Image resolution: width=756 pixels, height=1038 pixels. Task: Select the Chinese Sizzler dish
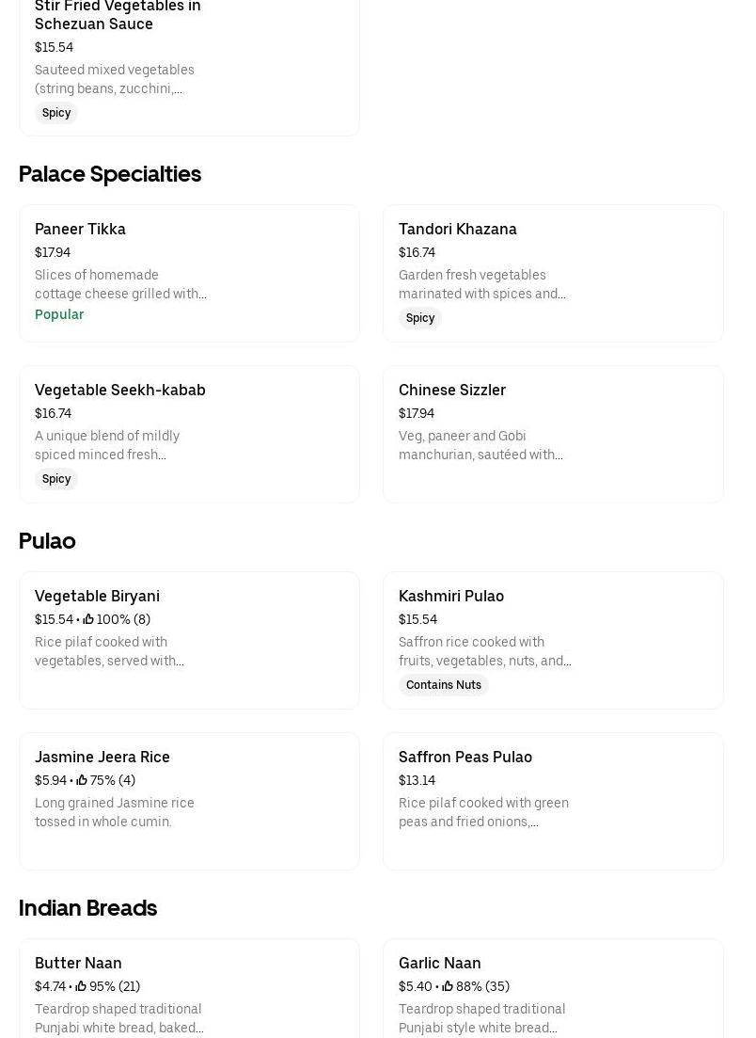pos(553,434)
